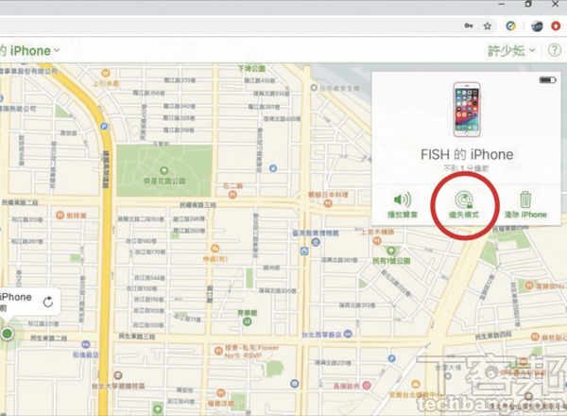Refresh location in the iPhone map callout

[x=48, y=302]
